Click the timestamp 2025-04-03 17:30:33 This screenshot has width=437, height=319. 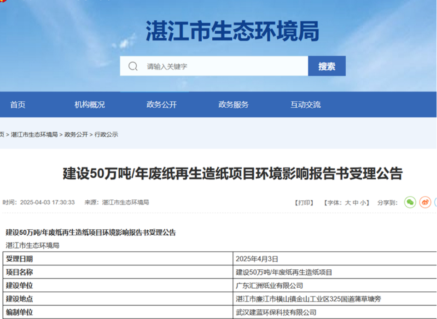click(47, 202)
